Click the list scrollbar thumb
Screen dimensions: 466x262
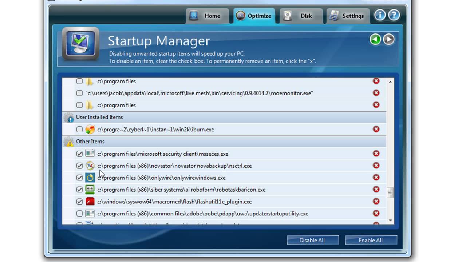(390, 192)
